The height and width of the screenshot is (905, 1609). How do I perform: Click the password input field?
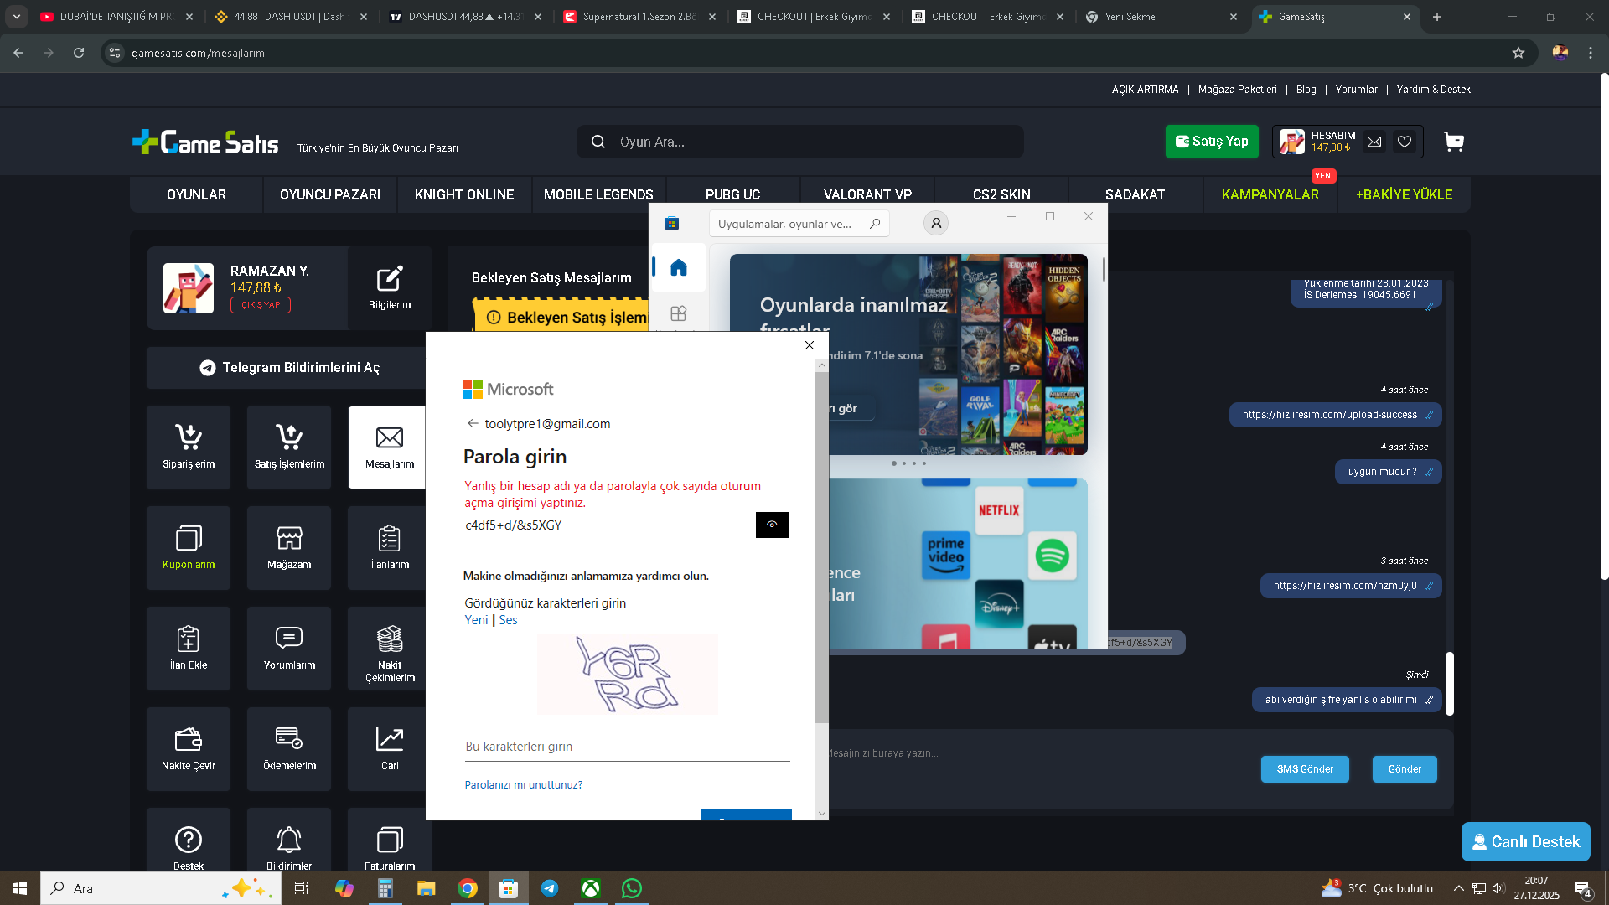610,525
